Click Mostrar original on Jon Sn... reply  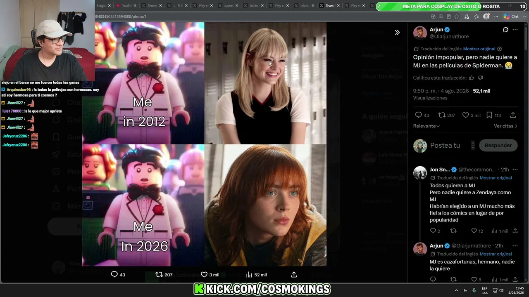496,178
